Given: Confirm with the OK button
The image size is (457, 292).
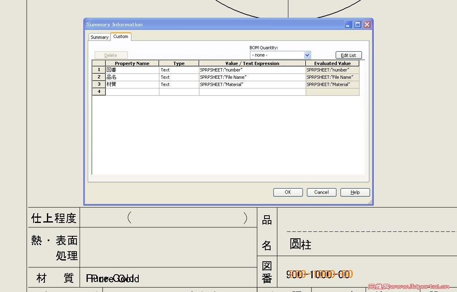Looking at the screenshot, I should click(x=288, y=192).
